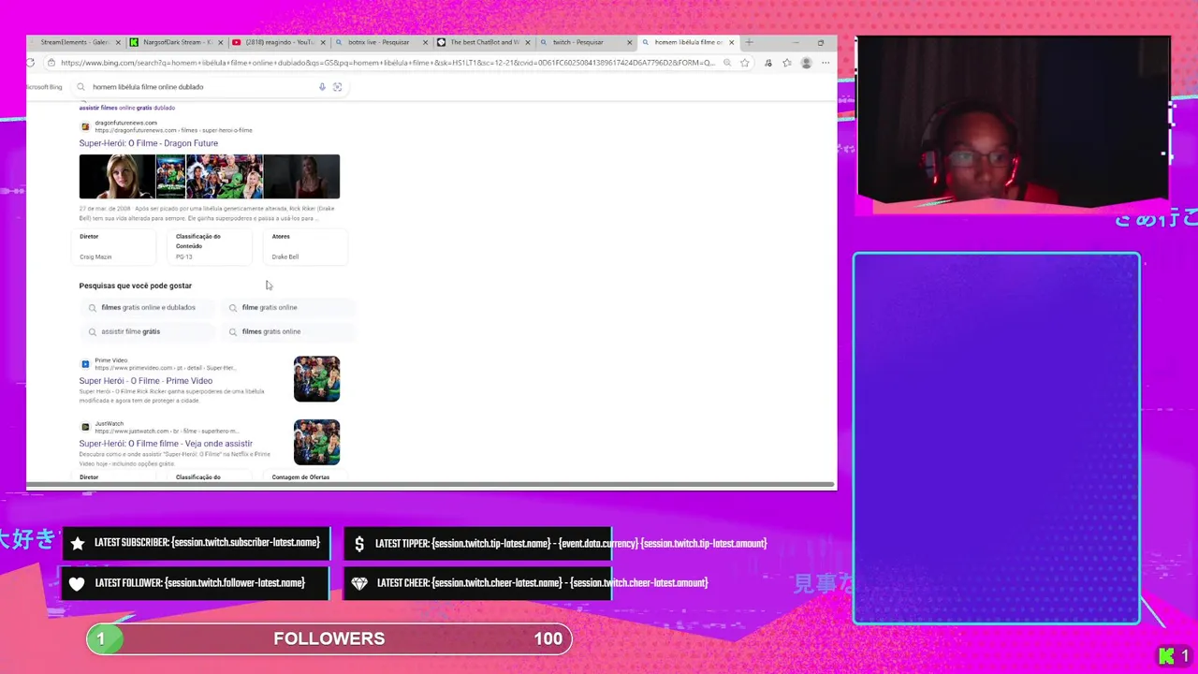Switch to the twitch - Pesquisar tab
The image size is (1198, 674).
[584, 42]
